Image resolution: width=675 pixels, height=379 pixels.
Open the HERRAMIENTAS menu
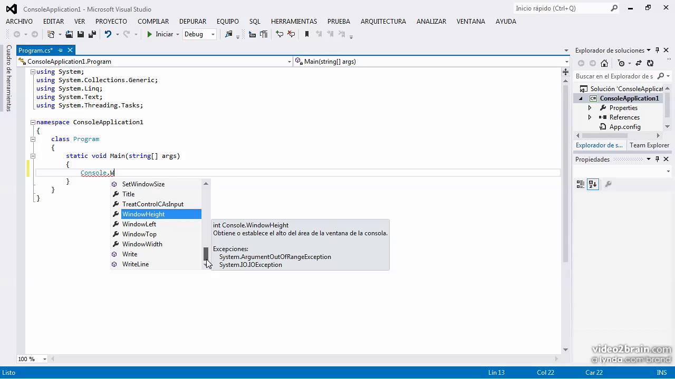coord(294,22)
